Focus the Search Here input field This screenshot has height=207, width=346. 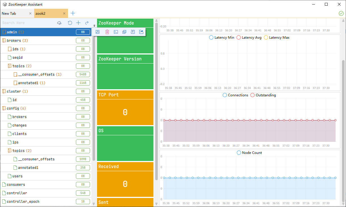pos(28,23)
